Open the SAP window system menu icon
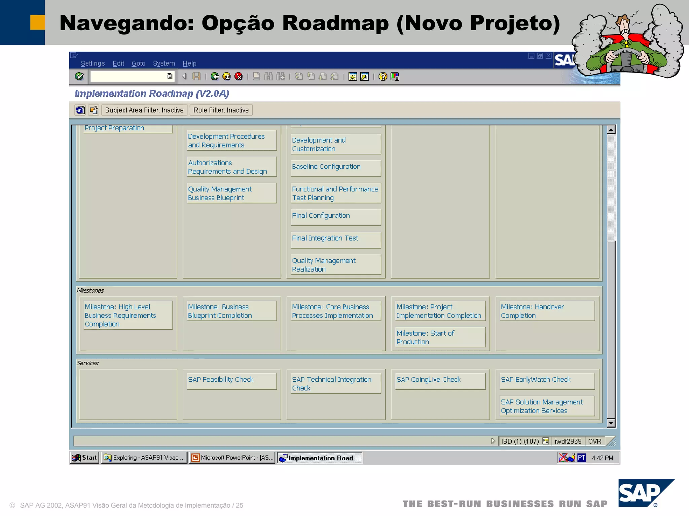This screenshot has width=689, height=516. coord(74,55)
